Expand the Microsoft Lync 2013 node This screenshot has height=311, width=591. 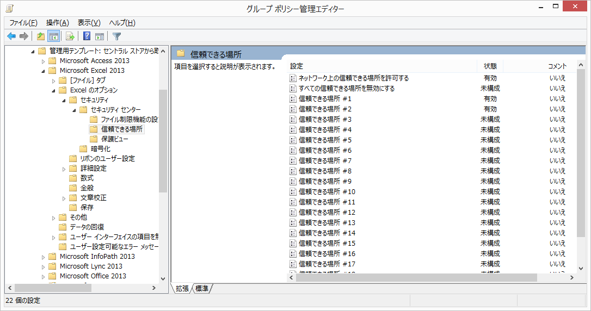(x=43, y=266)
